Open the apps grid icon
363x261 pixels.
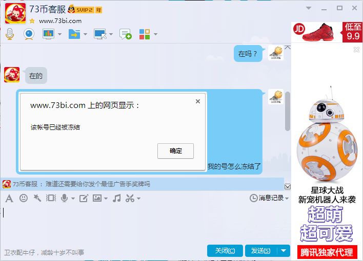point(145,34)
